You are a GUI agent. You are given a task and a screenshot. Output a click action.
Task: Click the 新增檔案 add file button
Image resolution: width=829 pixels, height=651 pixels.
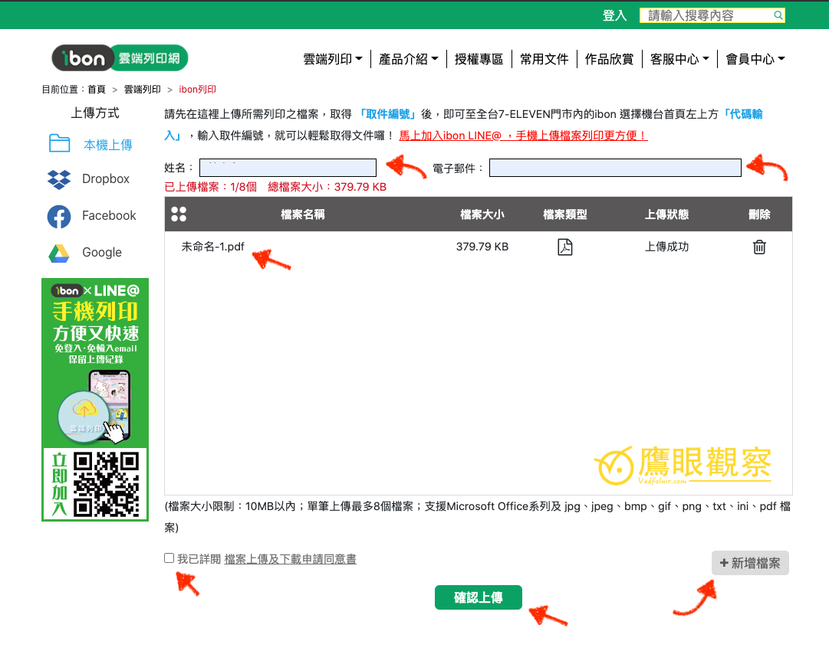pyautogui.click(x=750, y=563)
